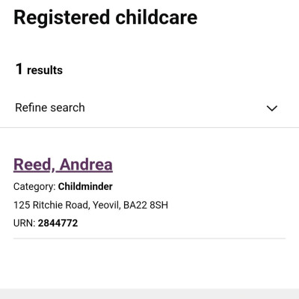The height and width of the screenshot is (299, 299).
Task: Select the 1 results count text
Action: point(39,70)
